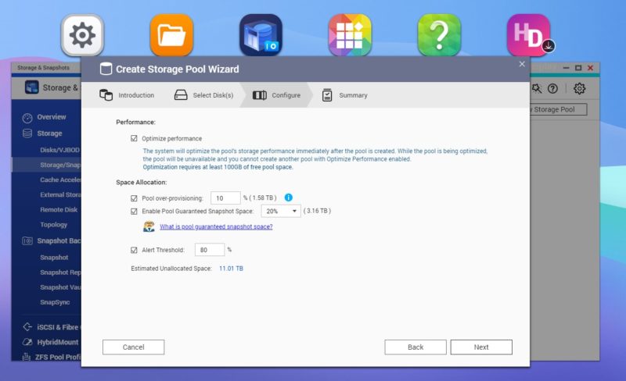Click the Overview icon in the sidebar
626x381 pixels.
(27, 118)
